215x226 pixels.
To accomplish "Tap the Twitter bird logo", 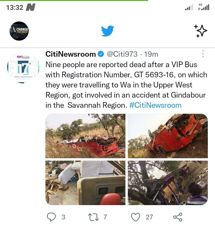I will point(107,31).
